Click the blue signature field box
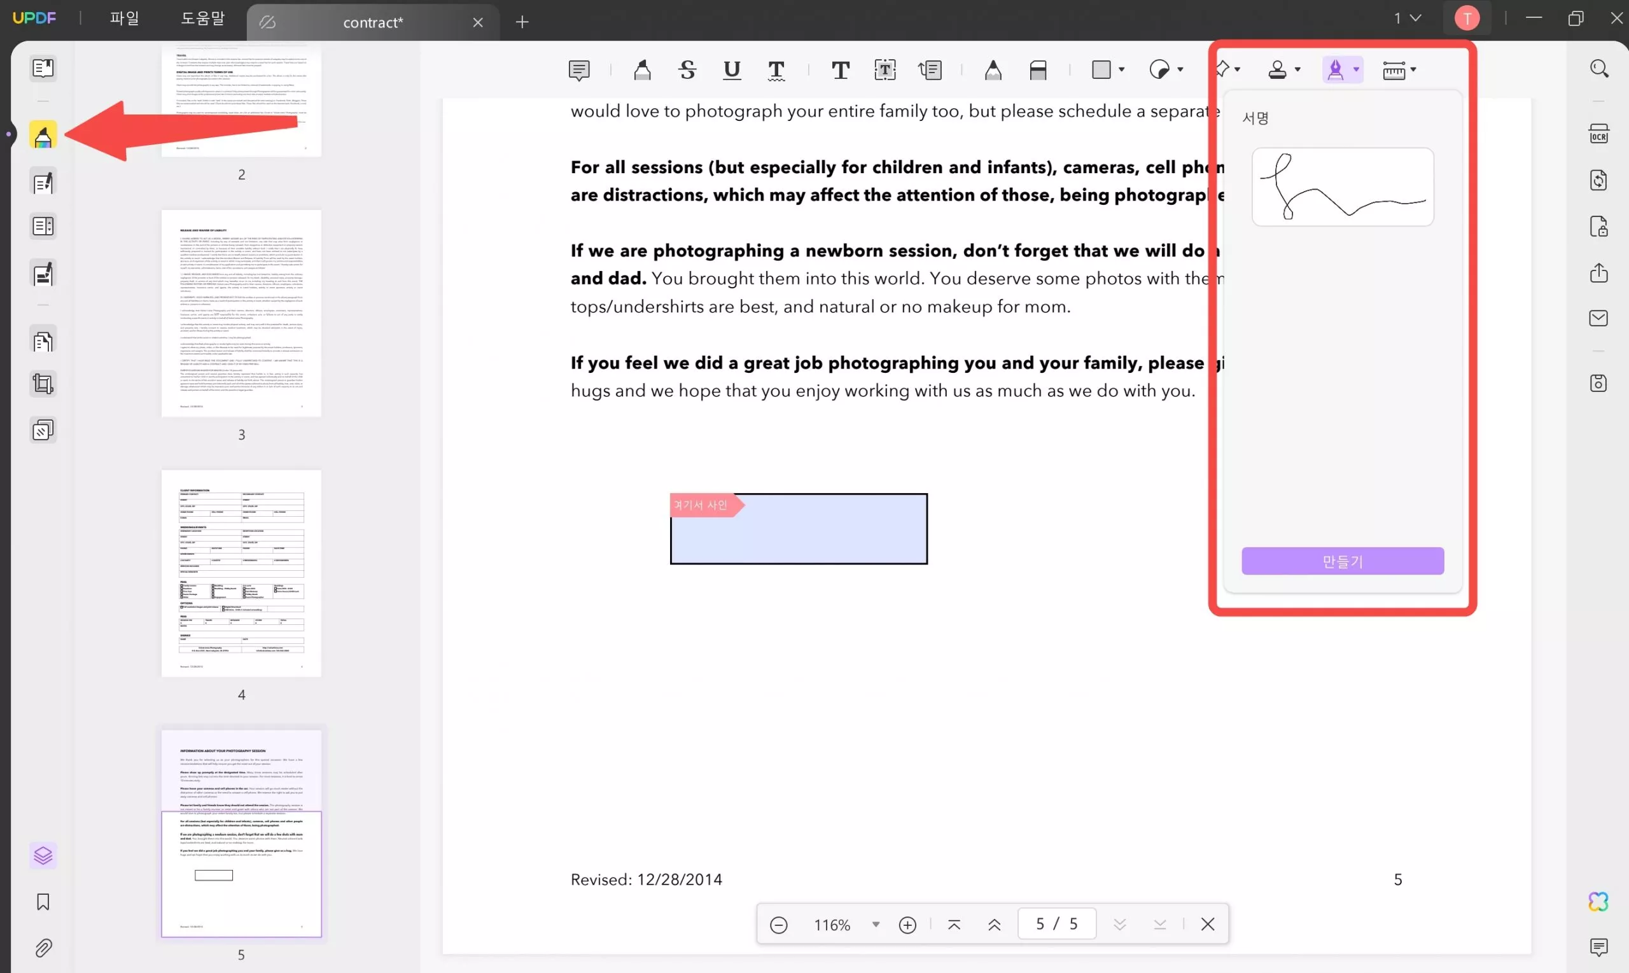The width and height of the screenshot is (1629, 973). pyautogui.click(x=799, y=529)
